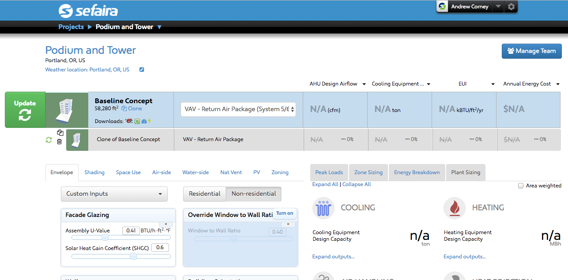The image size is (568, 280).
Task: Clone the Baseline Concept
Action: click(132, 108)
